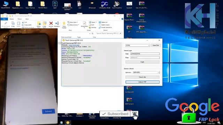Screen dimensions: 223x125
Task: Expand the Easy access dropdown
Action: pyautogui.click(x=73, y=25)
